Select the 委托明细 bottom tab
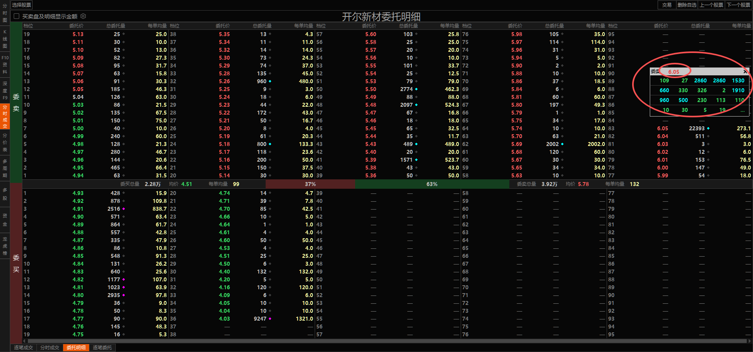Screen dimensions: 753x352 pyautogui.click(x=76, y=348)
